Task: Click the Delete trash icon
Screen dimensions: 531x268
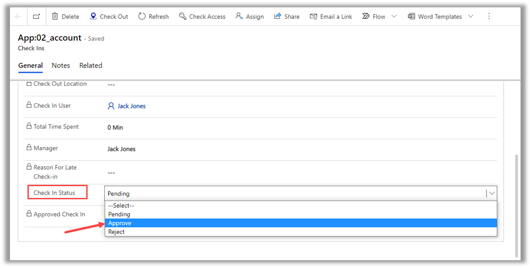Action: pos(54,16)
